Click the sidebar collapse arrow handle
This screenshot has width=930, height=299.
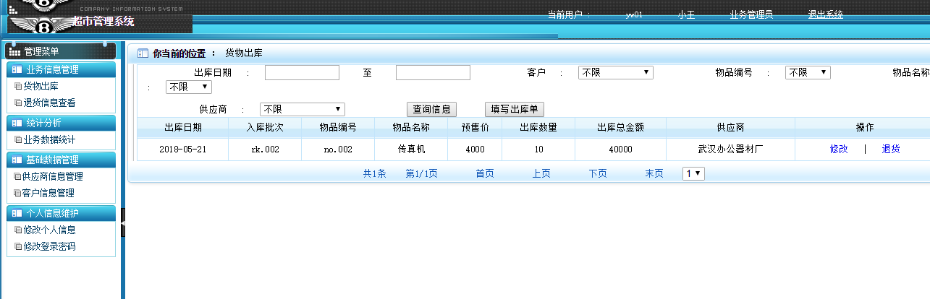tap(123, 222)
